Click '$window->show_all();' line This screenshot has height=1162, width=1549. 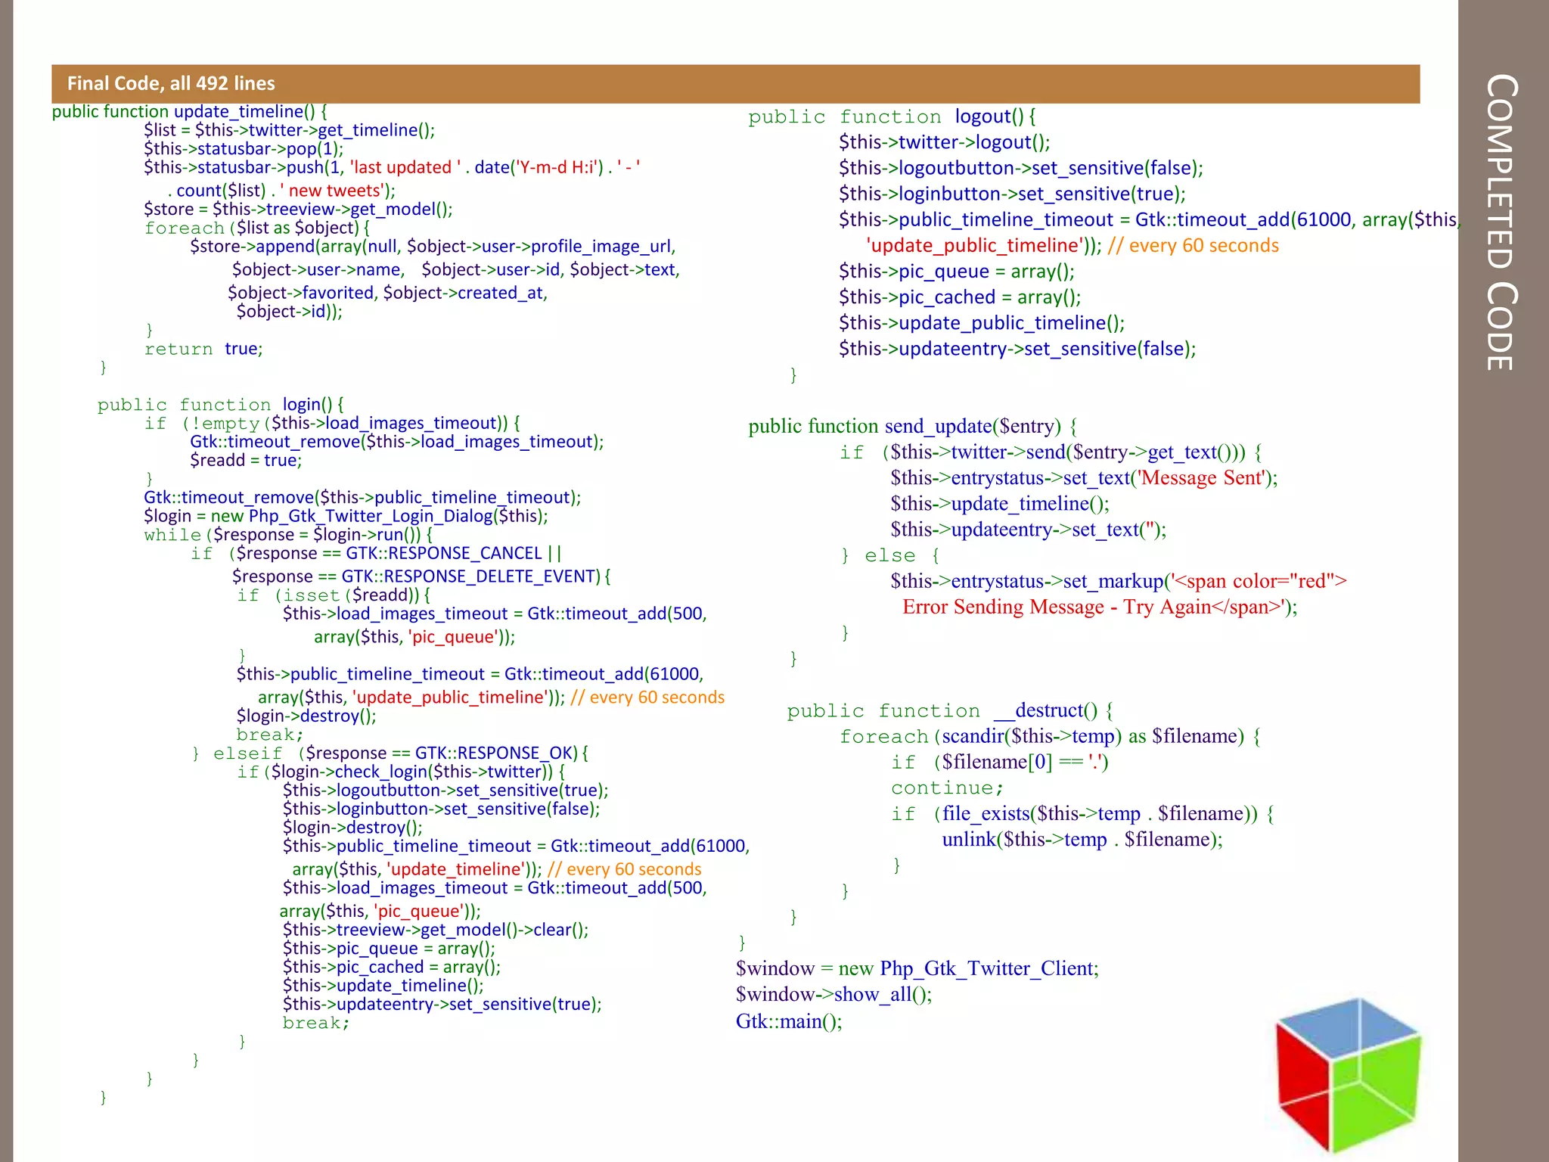(x=834, y=994)
